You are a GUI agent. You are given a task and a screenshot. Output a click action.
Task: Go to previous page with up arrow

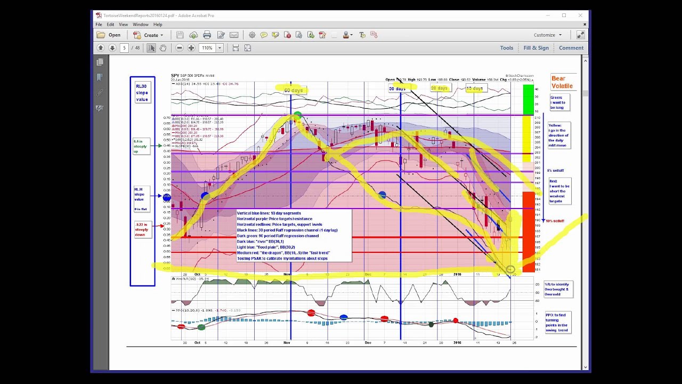click(x=100, y=48)
